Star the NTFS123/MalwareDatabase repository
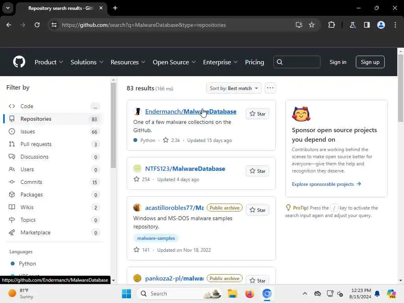 coord(257,171)
